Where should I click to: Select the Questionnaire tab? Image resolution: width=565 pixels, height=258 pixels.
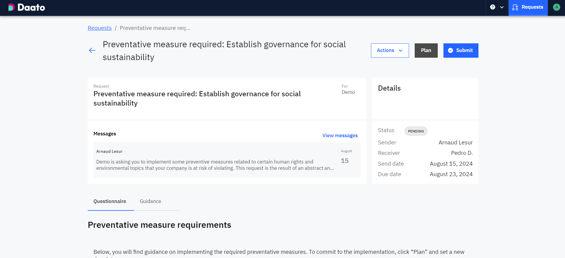110,201
